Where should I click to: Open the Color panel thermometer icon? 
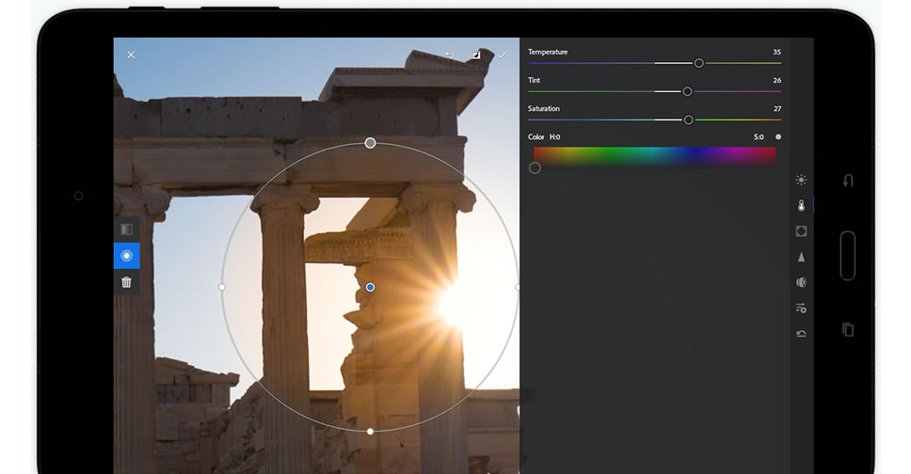(x=801, y=206)
